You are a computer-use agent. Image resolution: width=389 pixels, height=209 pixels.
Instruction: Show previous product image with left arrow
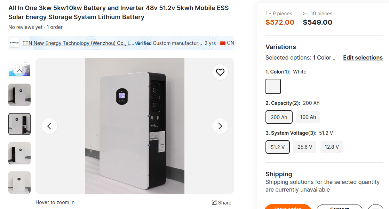click(49, 126)
